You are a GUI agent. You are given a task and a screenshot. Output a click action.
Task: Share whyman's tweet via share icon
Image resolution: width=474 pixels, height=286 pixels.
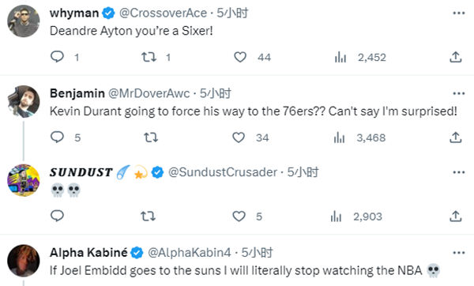pos(456,57)
